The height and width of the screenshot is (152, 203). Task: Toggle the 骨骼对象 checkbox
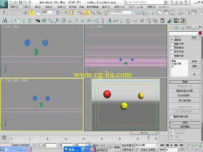tap(172, 56)
